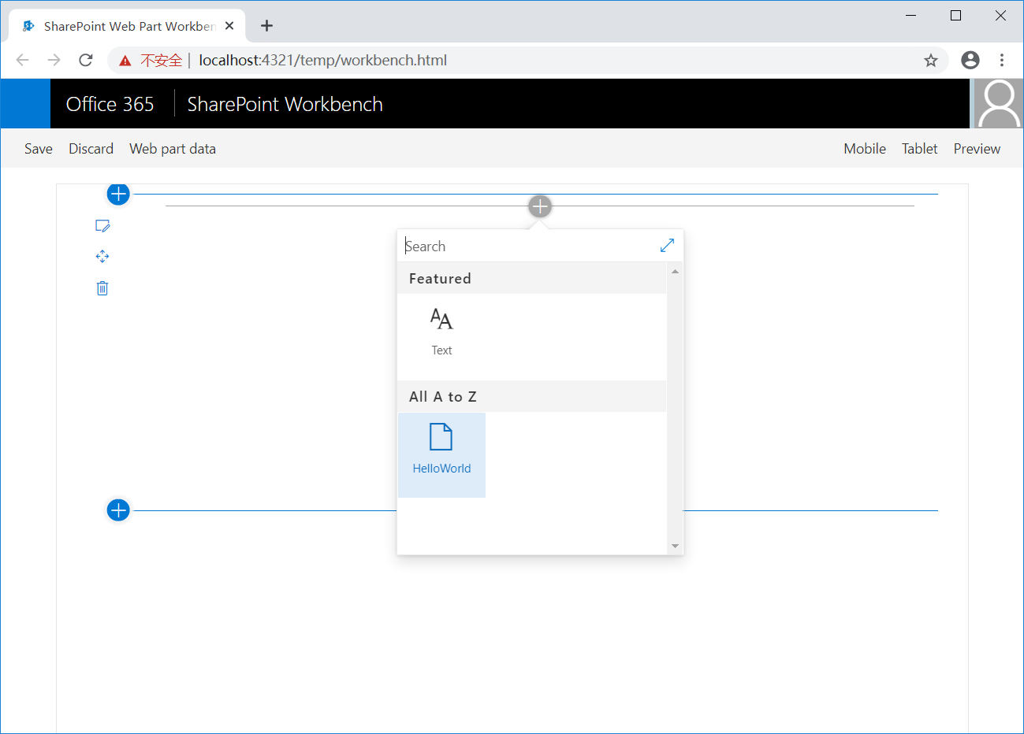1024x734 pixels.
Task: Open a new browser tab
Action: tap(267, 26)
